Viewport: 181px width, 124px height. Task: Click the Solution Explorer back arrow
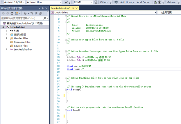(3, 13)
